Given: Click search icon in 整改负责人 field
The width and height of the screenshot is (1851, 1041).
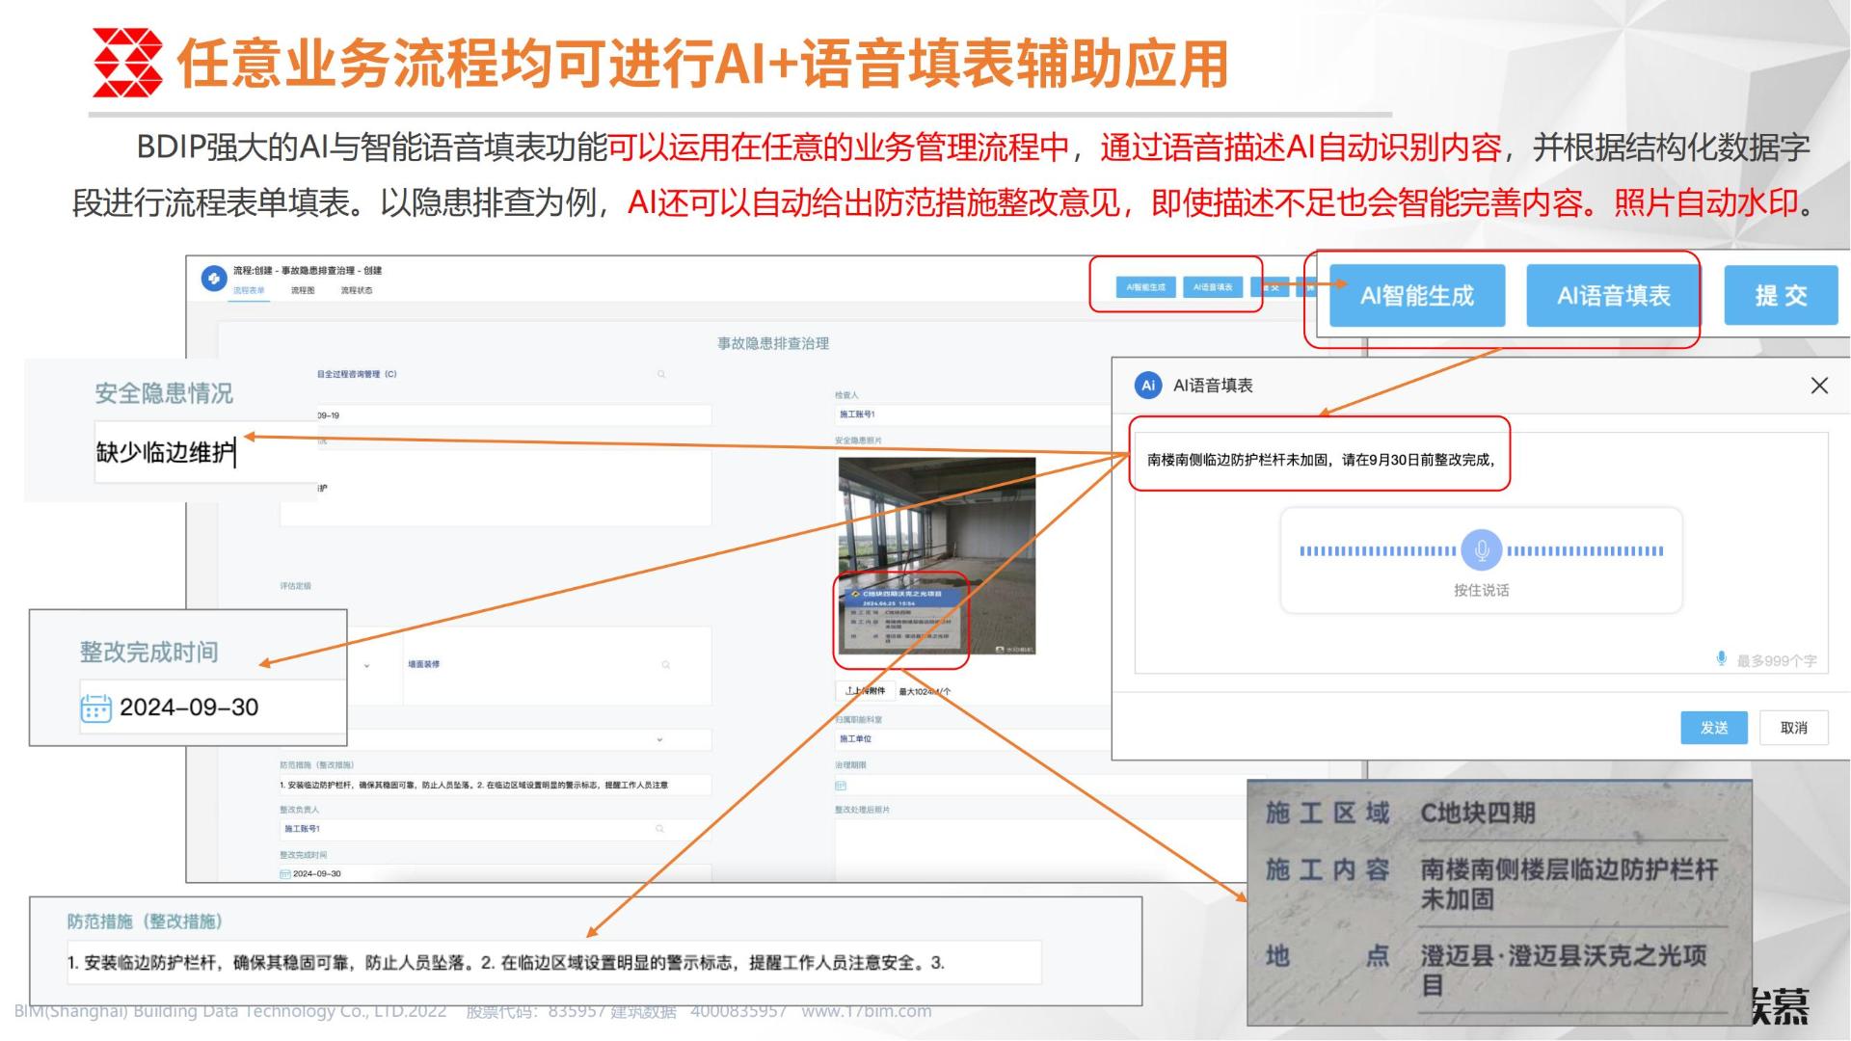Looking at the screenshot, I should coord(660,829).
